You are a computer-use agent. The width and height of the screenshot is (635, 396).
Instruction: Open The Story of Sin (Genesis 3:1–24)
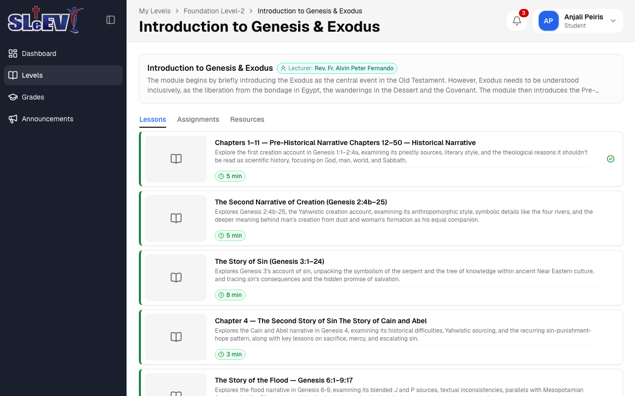click(x=269, y=261)
